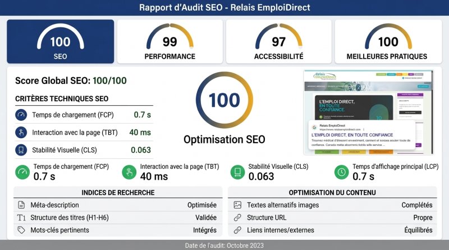Click the Date de l'audit: Octobre 2023 footer

pyautogui.click(x=224, y=246)
